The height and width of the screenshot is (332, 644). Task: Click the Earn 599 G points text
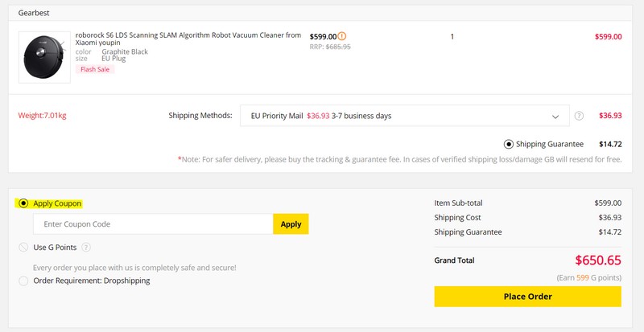pyautogui.click(x=588, y=277)
